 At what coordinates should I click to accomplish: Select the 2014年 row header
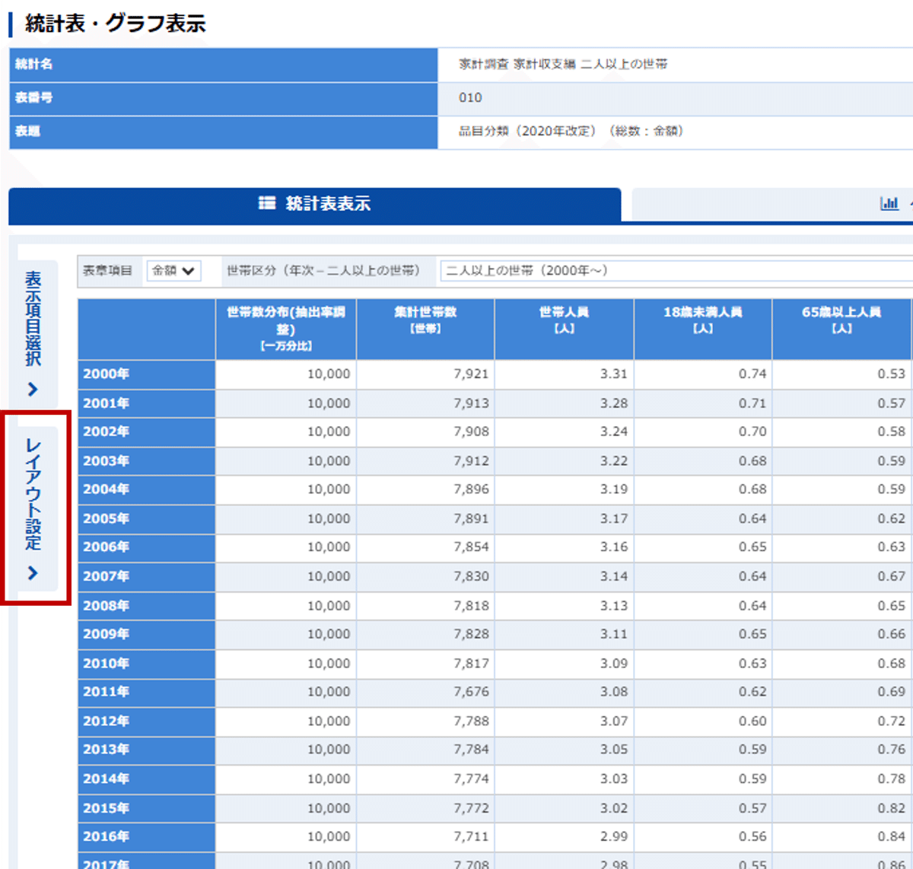pyautogui.click(x=147, y=779)
